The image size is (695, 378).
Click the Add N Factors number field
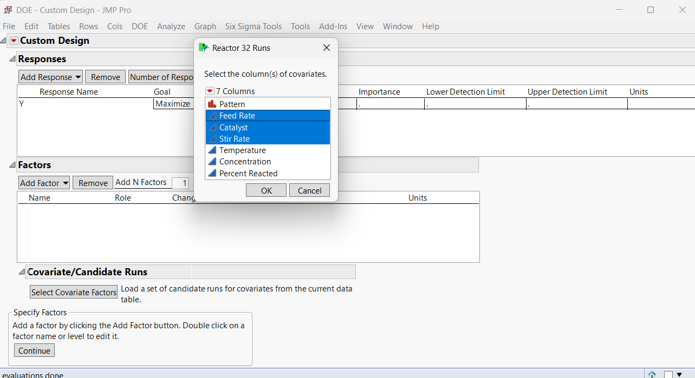(180, 183)
